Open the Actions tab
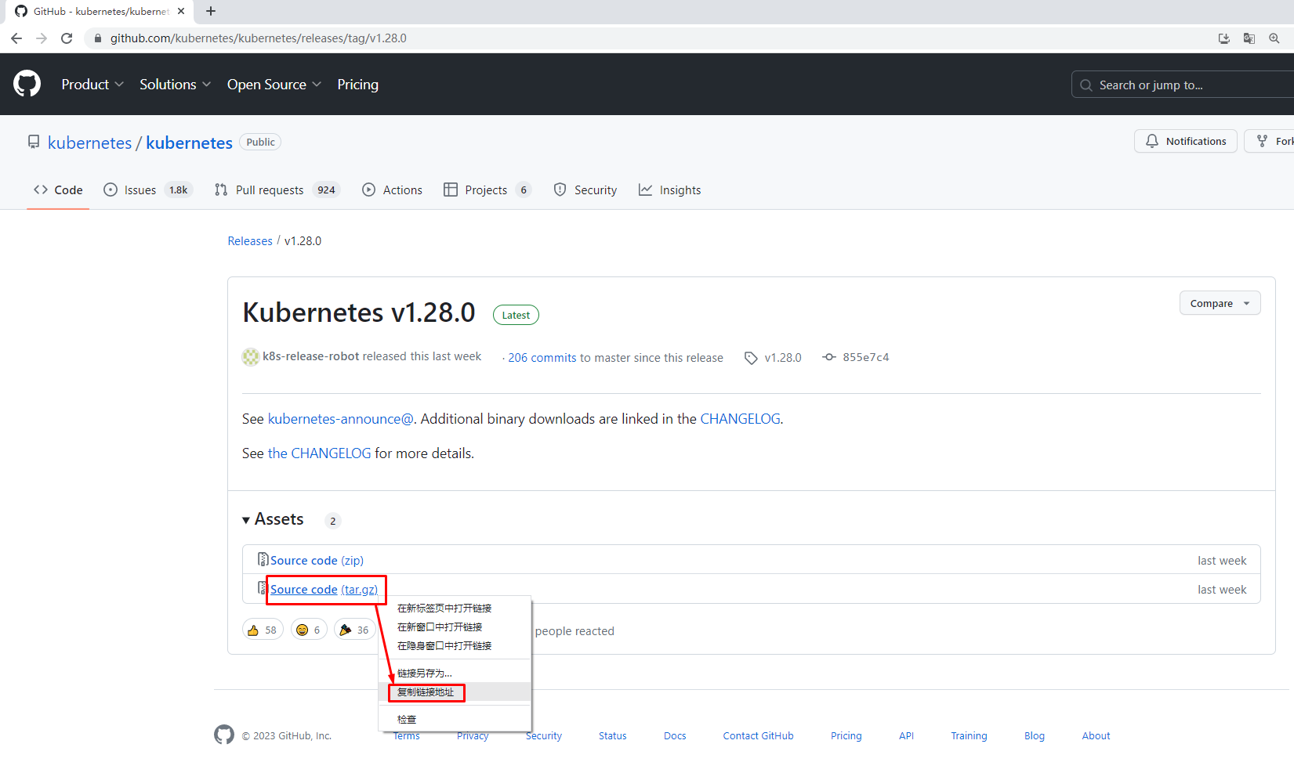Viewport: 1294px width, 762px height. pos(392,190)
